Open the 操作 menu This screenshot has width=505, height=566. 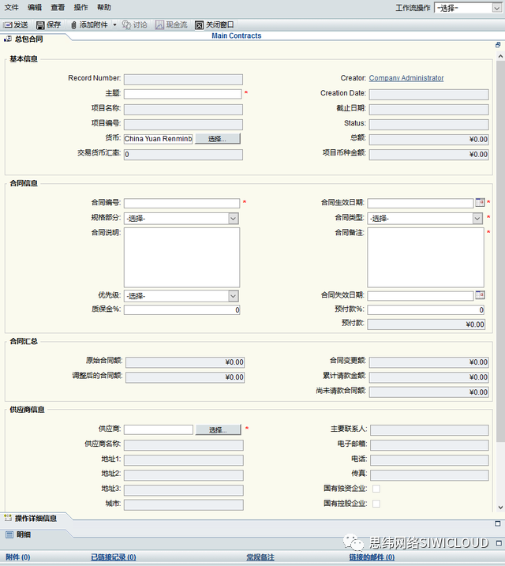[80, 7]
